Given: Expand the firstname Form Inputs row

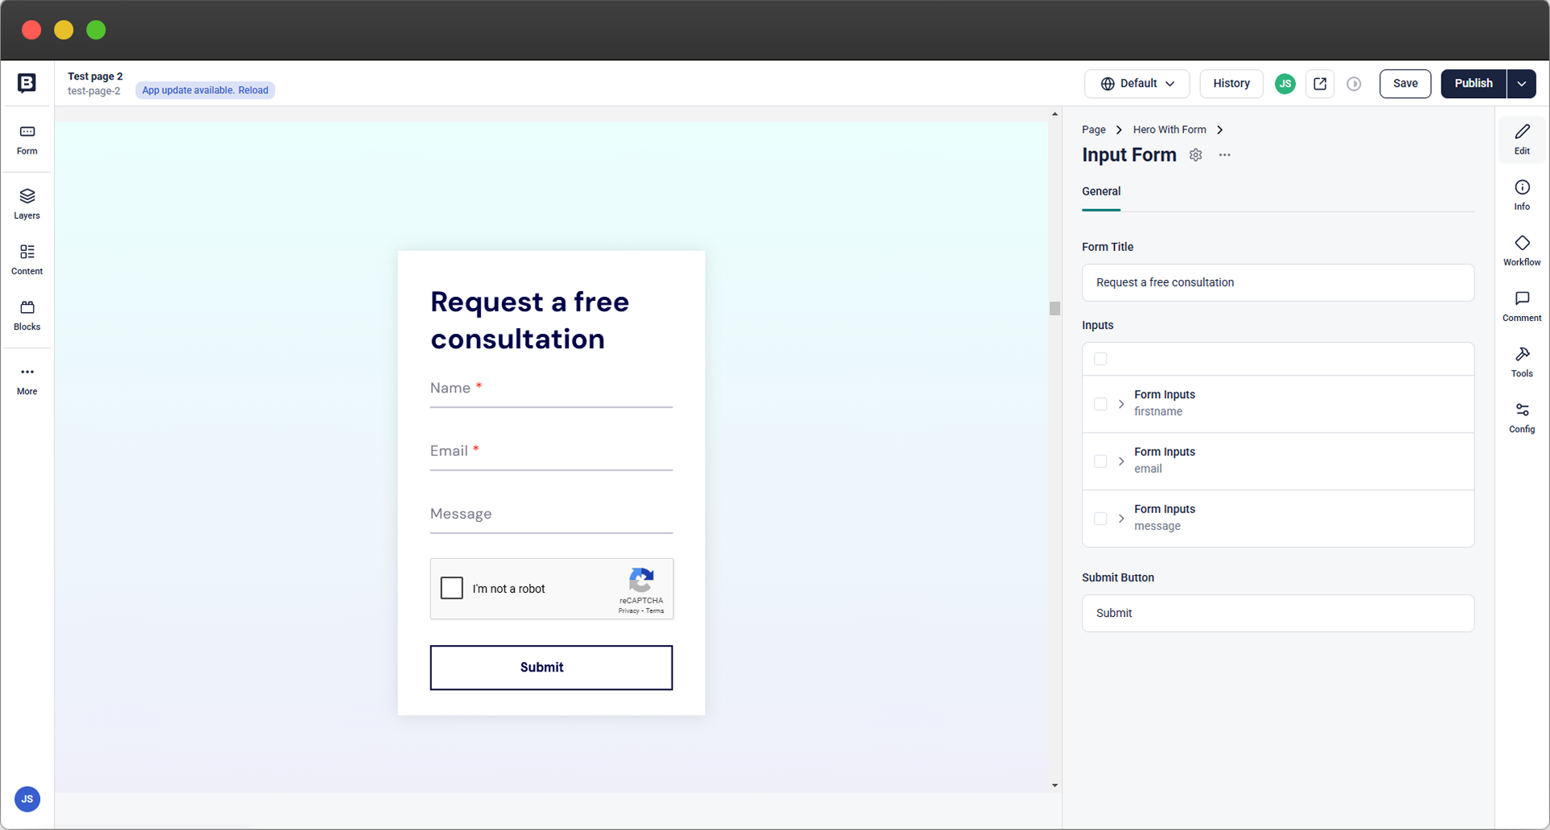Looking at the screenshot, I should (1121, 404).
